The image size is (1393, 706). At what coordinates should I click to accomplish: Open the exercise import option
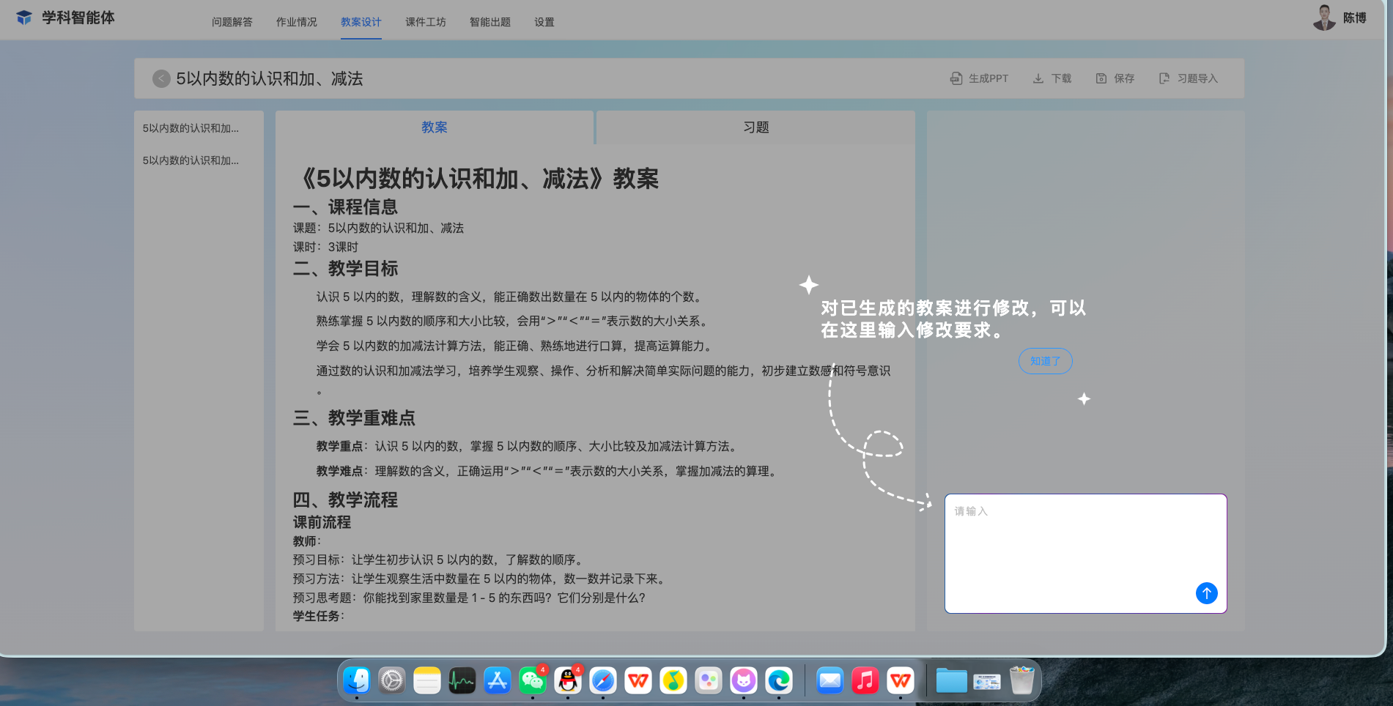point(1188,78)
